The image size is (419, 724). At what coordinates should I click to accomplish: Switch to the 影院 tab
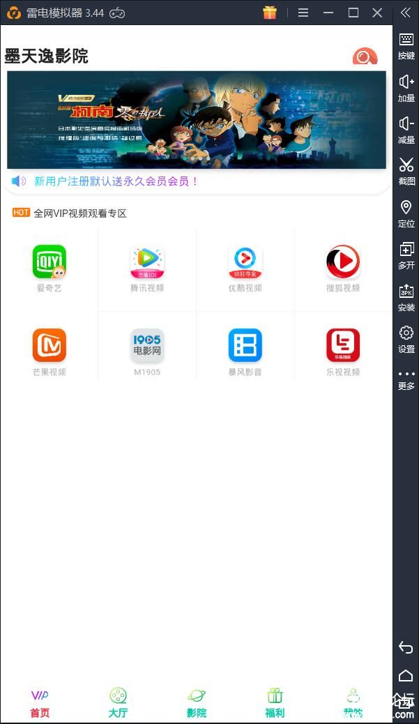197,704
